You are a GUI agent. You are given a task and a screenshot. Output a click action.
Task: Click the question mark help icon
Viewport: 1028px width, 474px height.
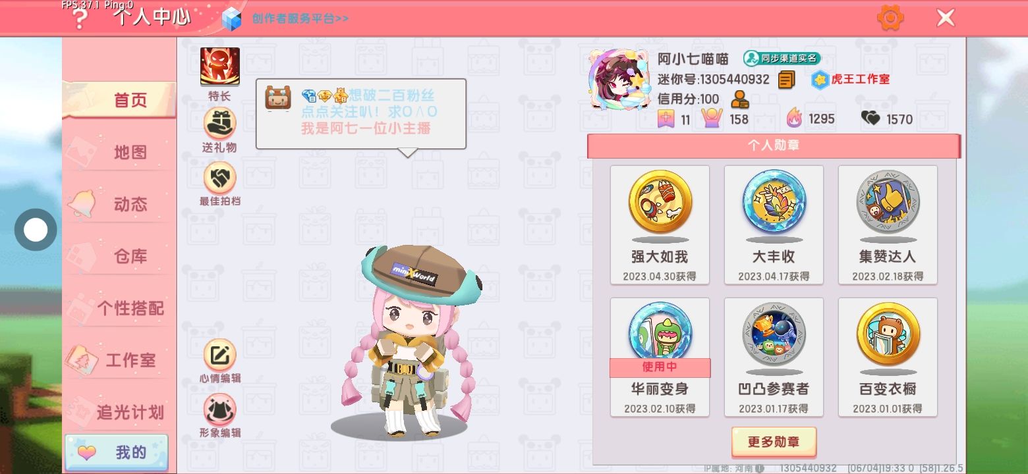80,20
